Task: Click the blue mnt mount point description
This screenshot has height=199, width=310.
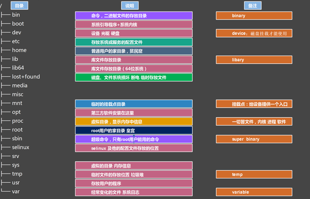Action: 134,104
